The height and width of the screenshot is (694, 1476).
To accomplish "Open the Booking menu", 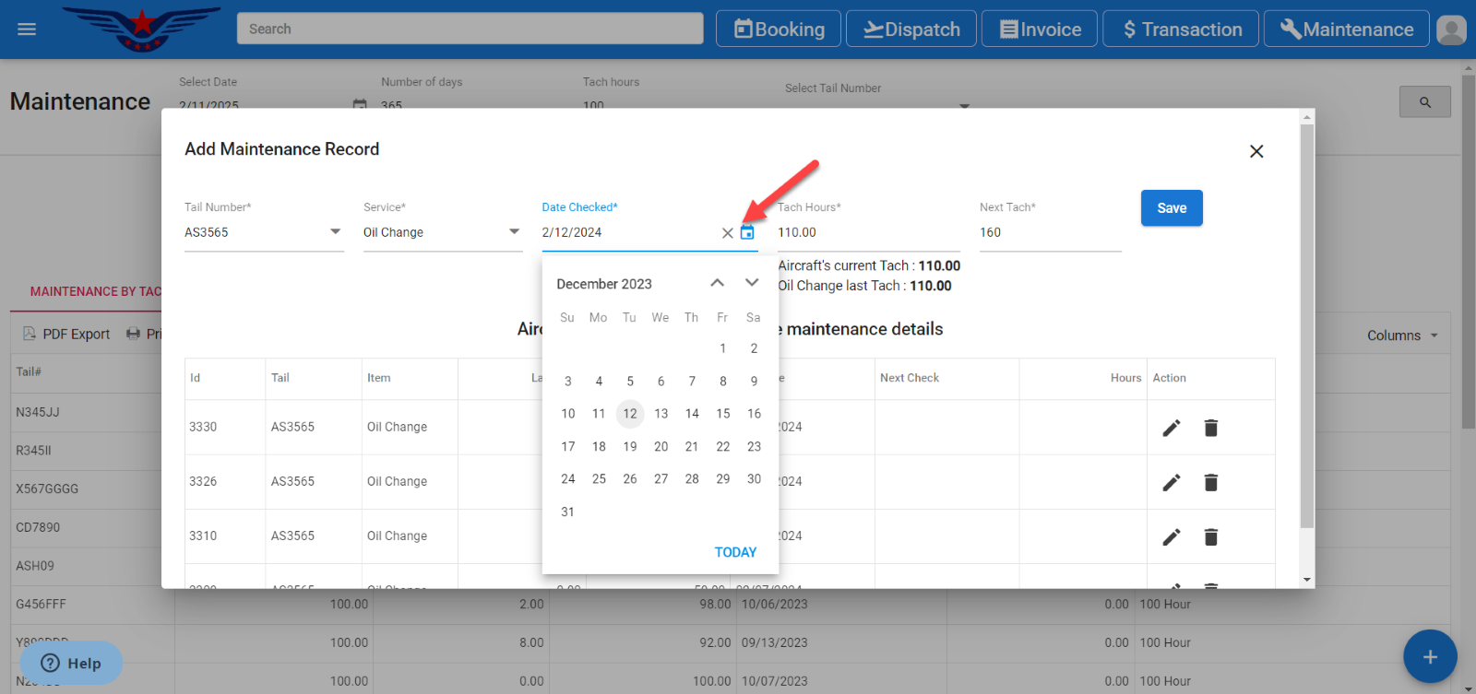I will [x=779, y=29].
